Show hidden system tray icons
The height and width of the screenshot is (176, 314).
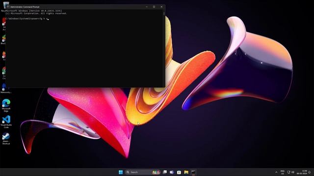click(276, 172)
